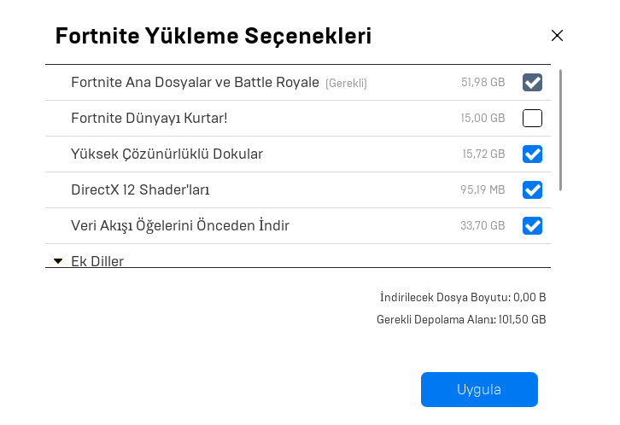Expand Ek Diller using the triangle arrow

pos(58,261)
